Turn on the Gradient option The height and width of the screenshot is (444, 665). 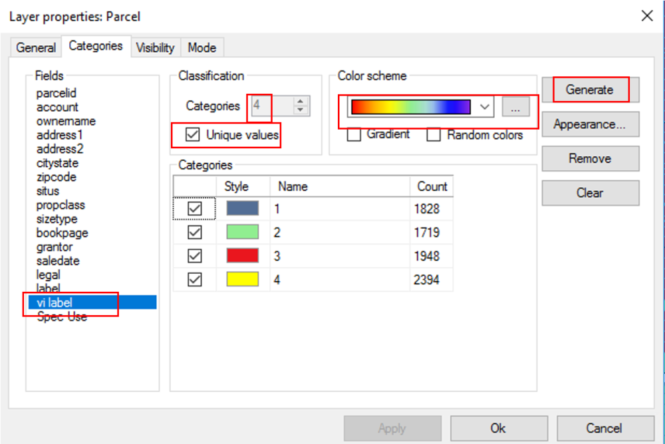353,134
